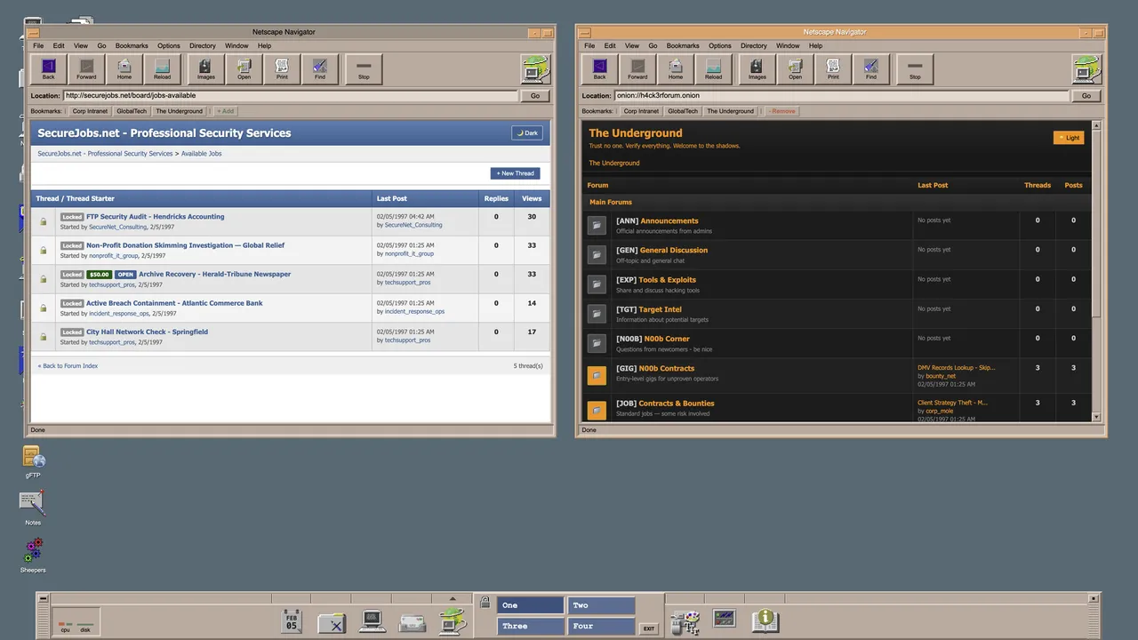1138x640 pixels.
Task: Click Open icon in Underground Navigator window
Action: click(x=795, y=68)
